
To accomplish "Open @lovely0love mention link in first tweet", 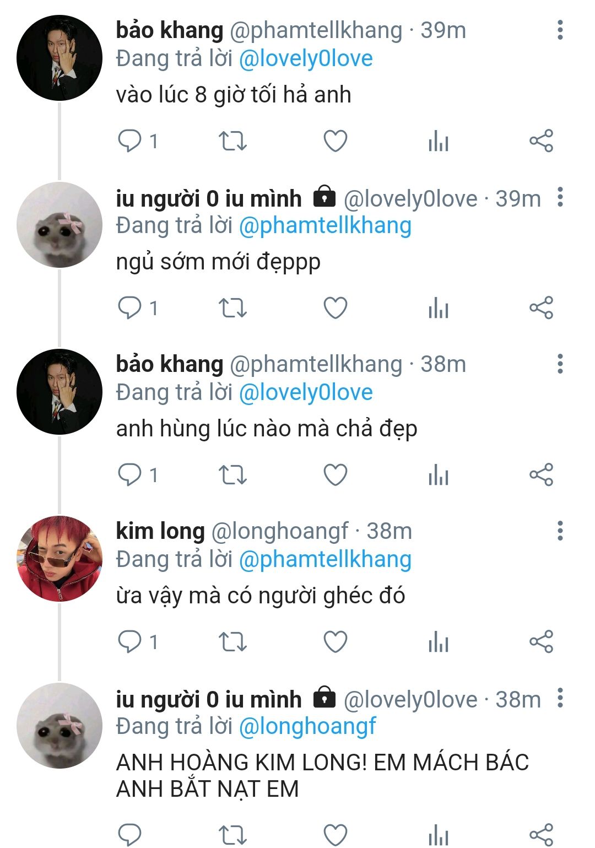I will click(x=306, y=58).
